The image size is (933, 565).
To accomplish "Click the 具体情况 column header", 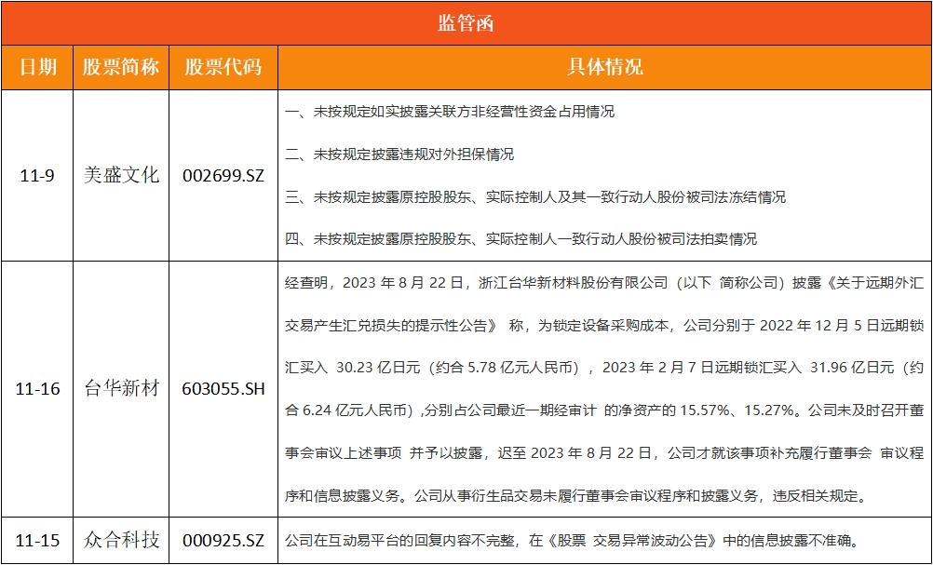I will (604, 68).
